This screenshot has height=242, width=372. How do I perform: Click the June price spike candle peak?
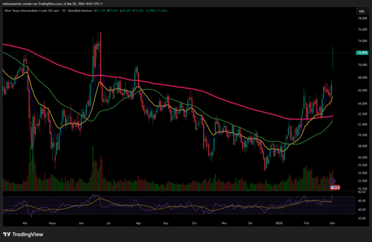[100, 33]
